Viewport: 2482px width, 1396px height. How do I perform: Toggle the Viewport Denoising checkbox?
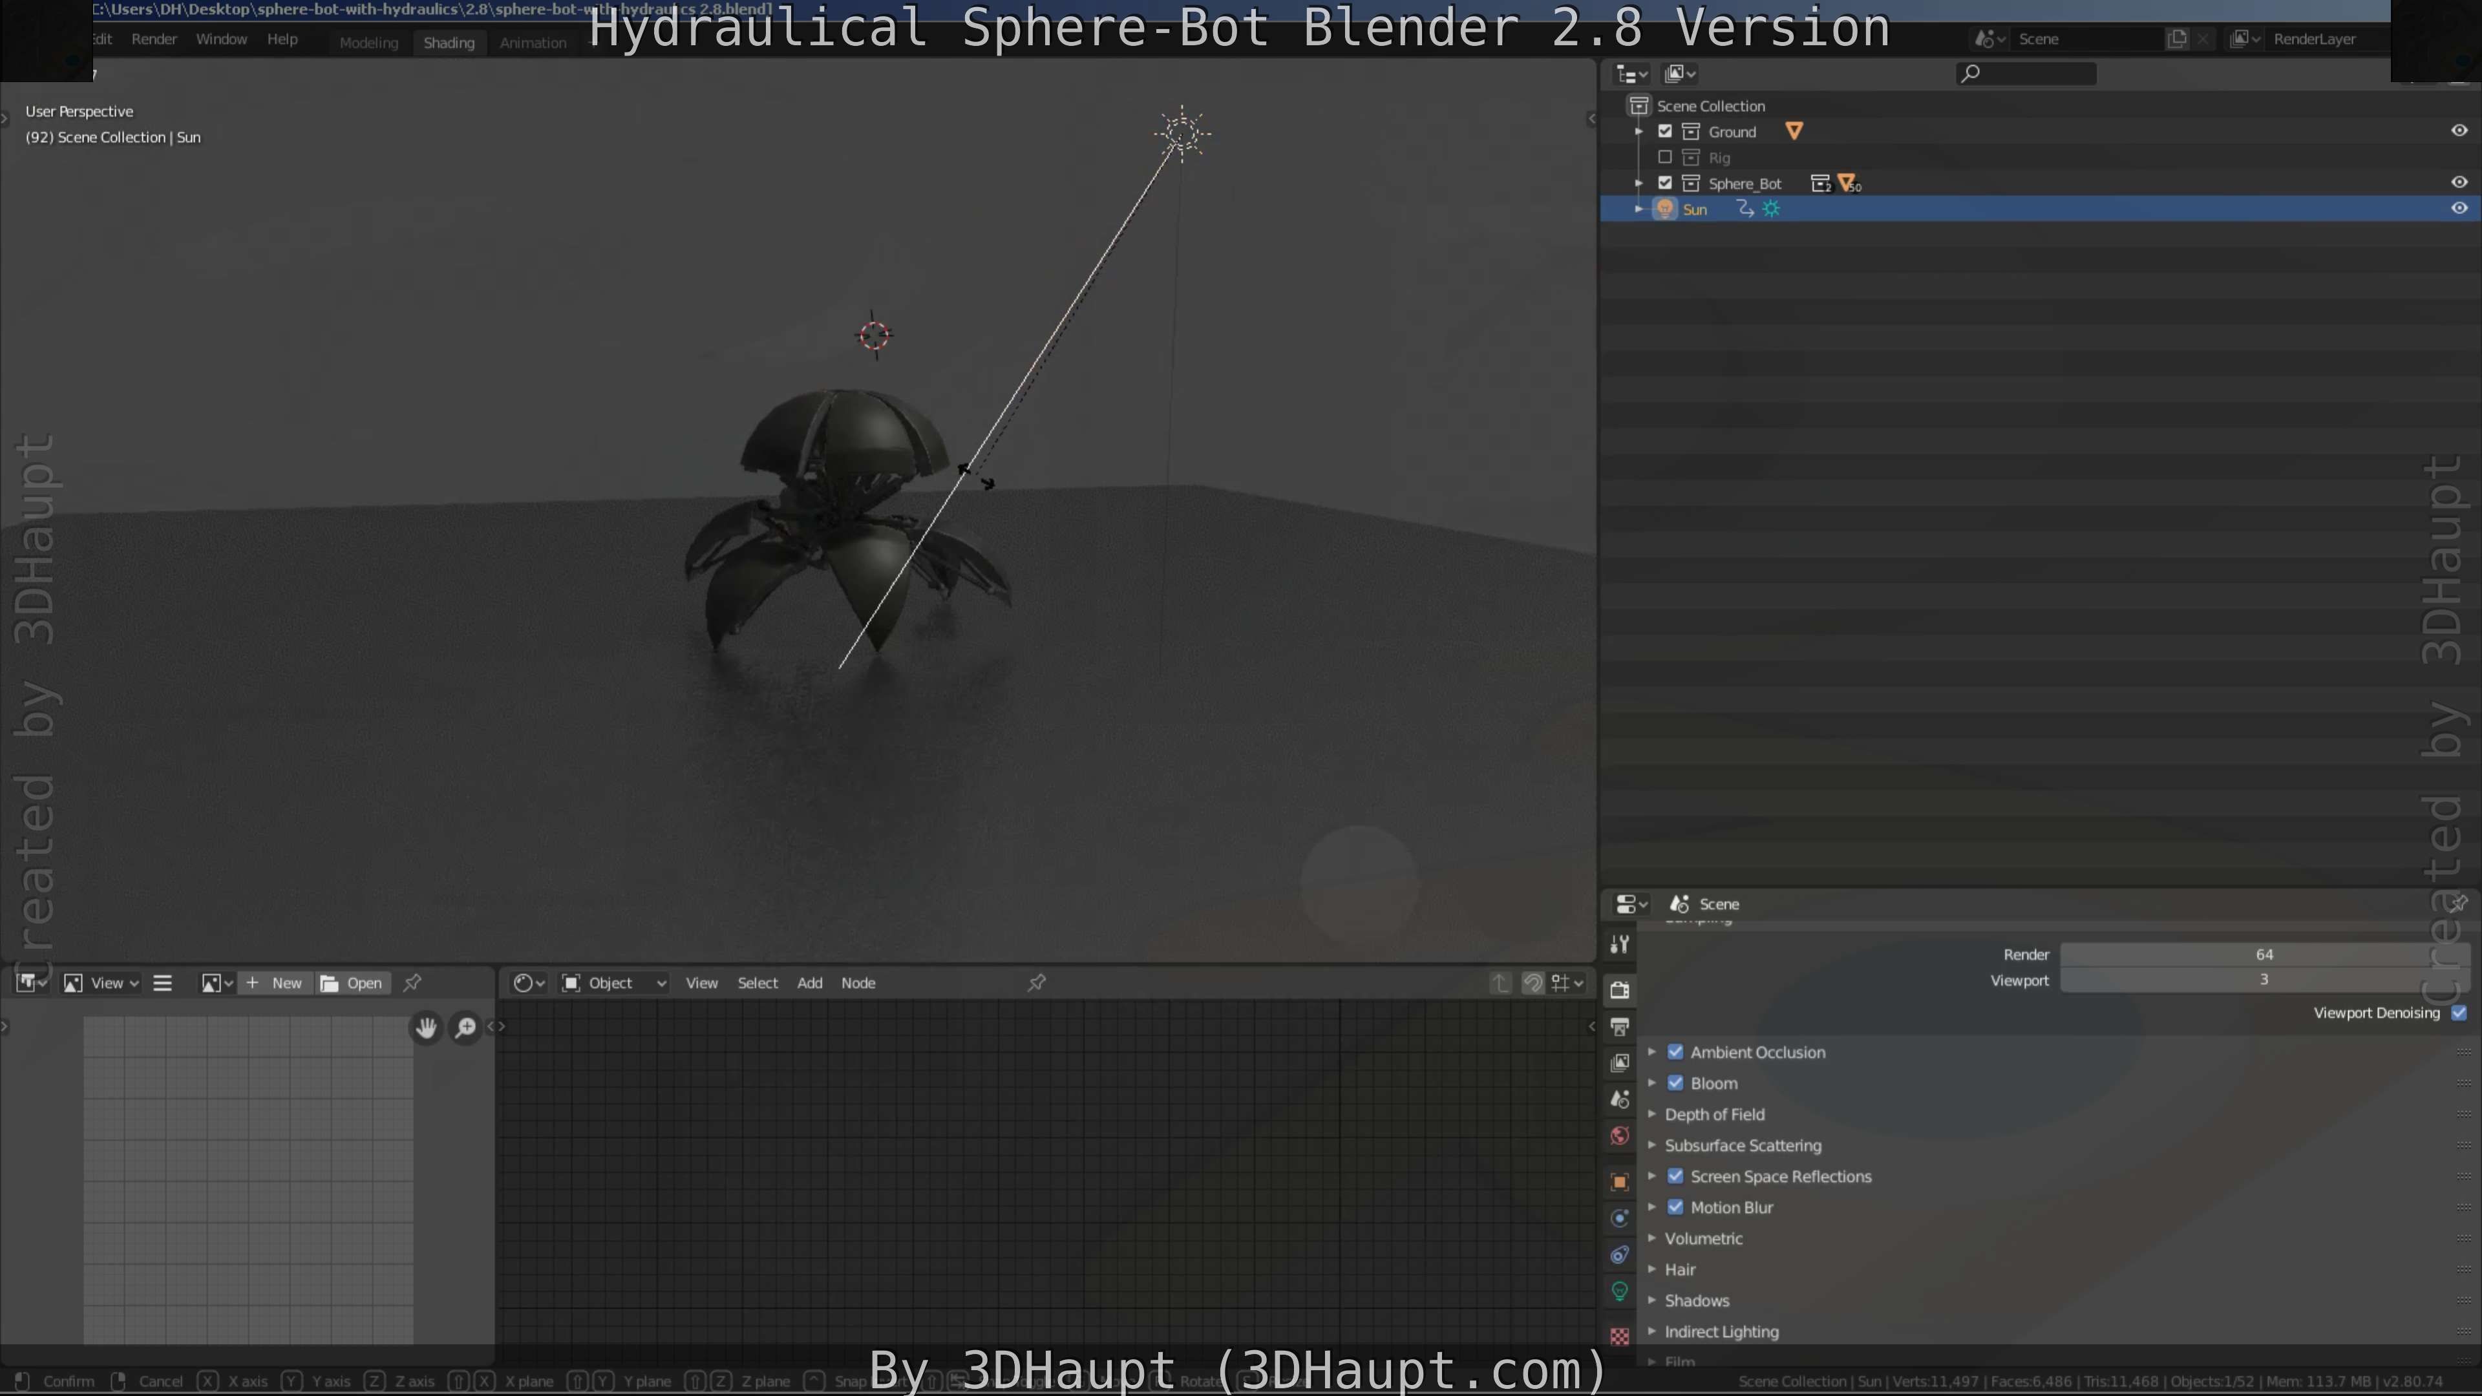tap(2459, 1013)
